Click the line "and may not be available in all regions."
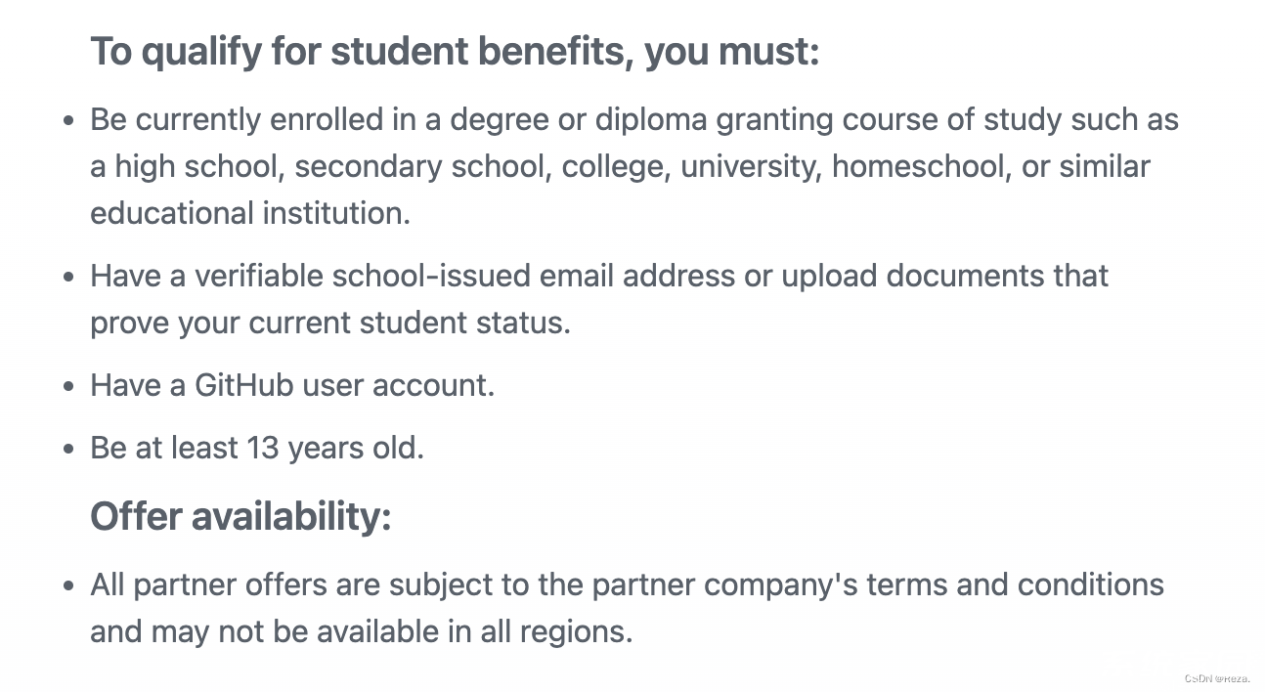 pos(362,631)
